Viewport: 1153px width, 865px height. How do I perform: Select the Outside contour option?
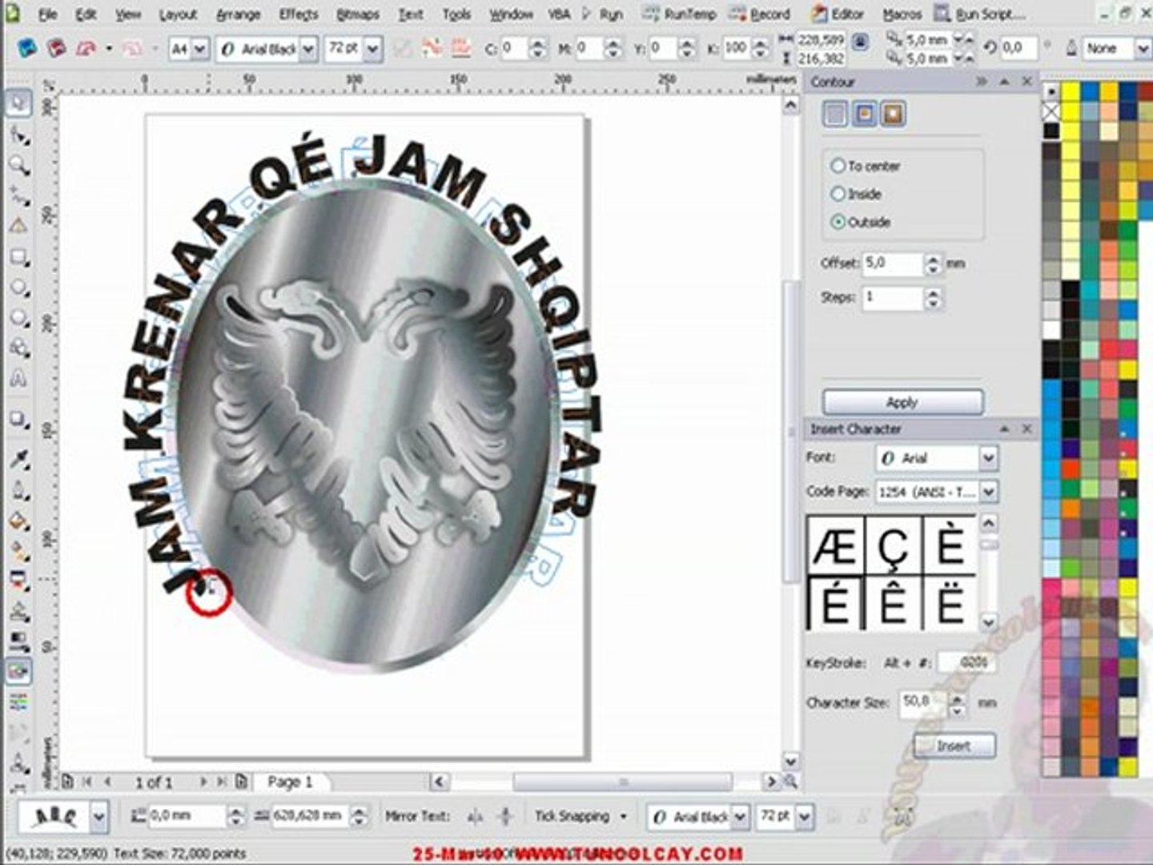(838, 222)
